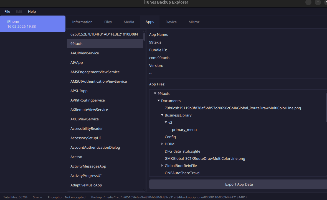Screen dimensions: 327x200
Task: Select AccountAuthenticationDialog in the app list
Action: (x=105, y=147)
